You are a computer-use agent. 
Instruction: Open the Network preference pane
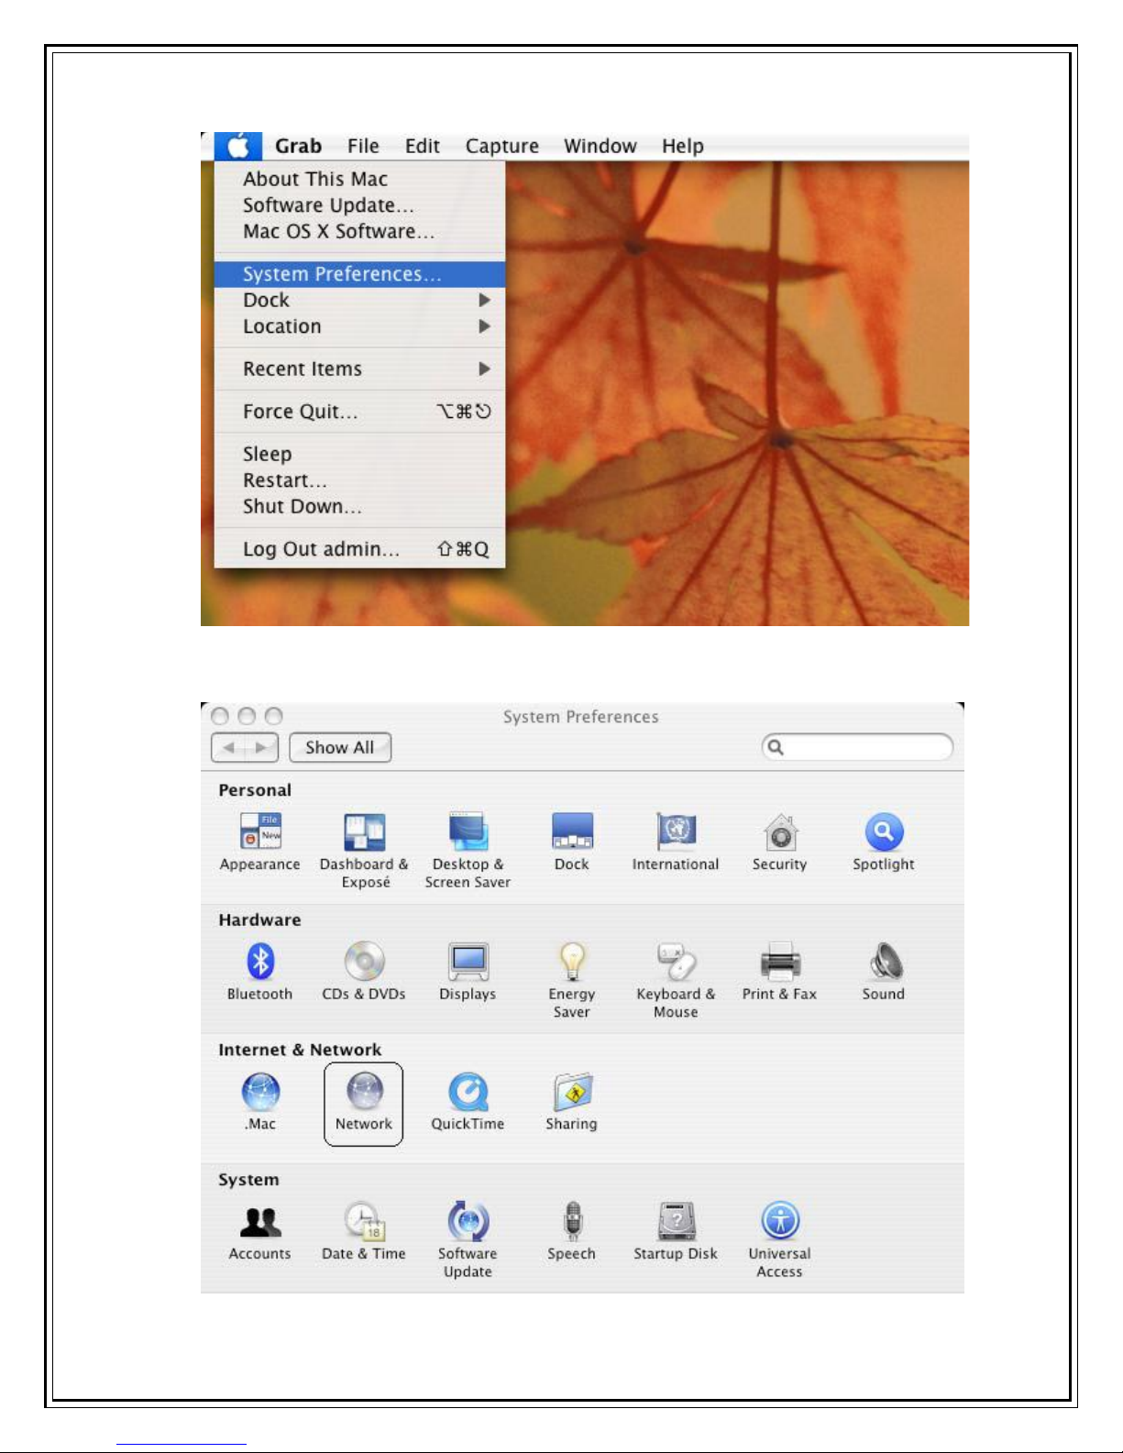click(x=364, y=1104)
